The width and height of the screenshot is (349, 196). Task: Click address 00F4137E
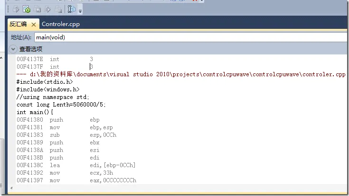pos(30,59)
